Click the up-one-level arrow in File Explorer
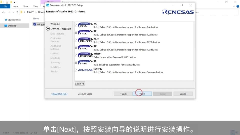 (x=17, y=12)
